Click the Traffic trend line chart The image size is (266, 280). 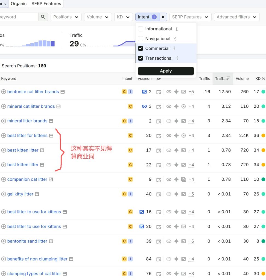click(112, 43)
